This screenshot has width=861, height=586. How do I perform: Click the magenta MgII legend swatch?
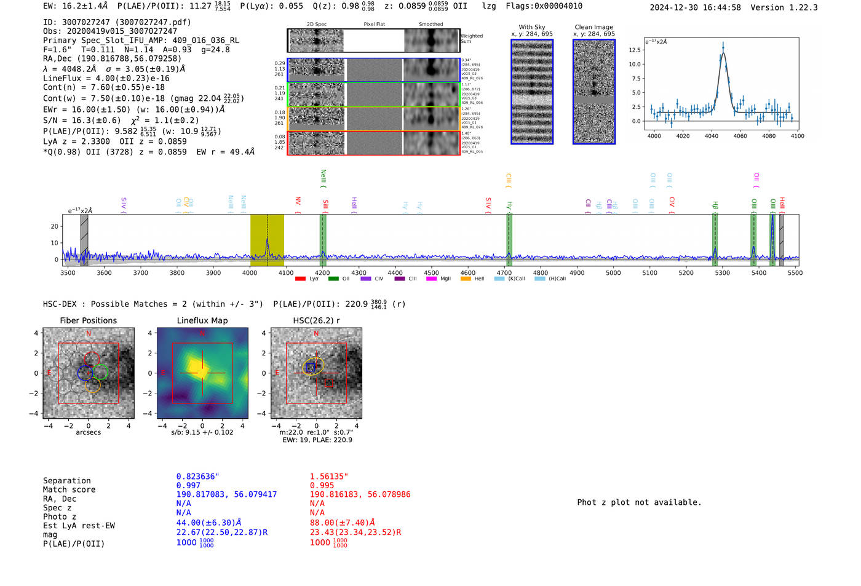[x=431, y=279]
